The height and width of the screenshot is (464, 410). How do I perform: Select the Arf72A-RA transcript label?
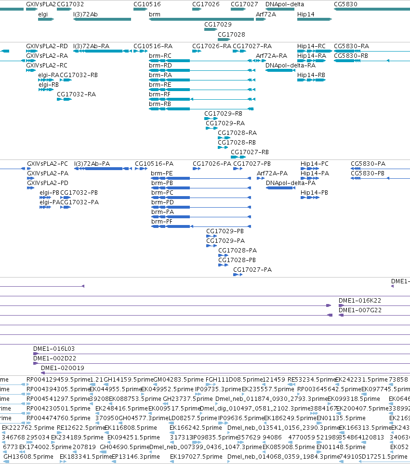272,56
